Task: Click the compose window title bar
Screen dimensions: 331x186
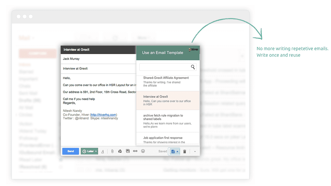Action: click(x=98, y=50)
